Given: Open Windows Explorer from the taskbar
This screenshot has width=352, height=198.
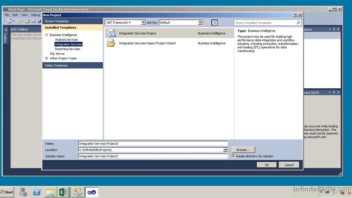Looking at the screenshot, I should 50,192.
